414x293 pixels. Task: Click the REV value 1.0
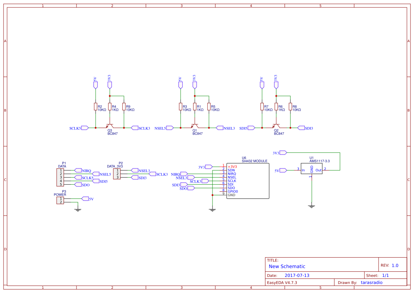click(395, 265)
